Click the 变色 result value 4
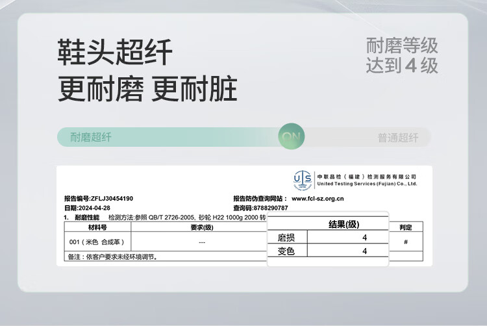Viewport: 487px width, 326px height. (364, 251)
